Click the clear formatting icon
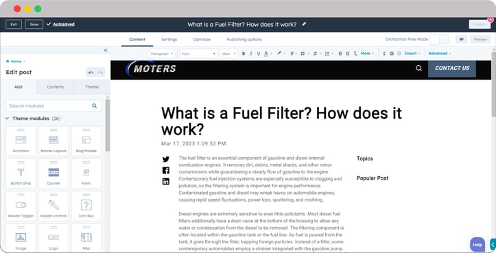The width and height of the screenshot is (496, 253). 355,53
